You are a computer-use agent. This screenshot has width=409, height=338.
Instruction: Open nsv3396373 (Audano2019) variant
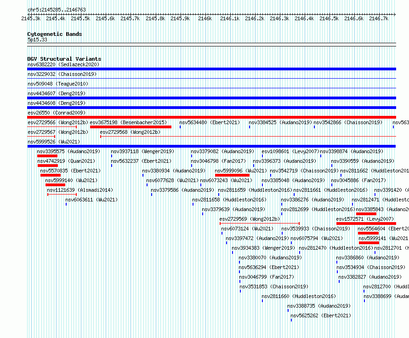284,161
